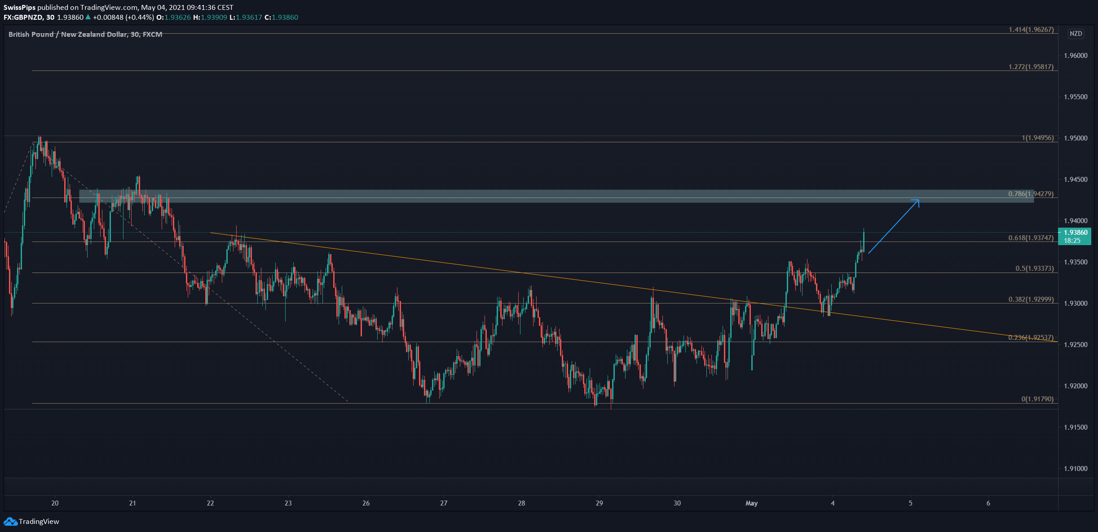Viewport: 1098px width, 532px height.
Task: Click the 1.92000 price axis value
Action: tap(1076, 386)
